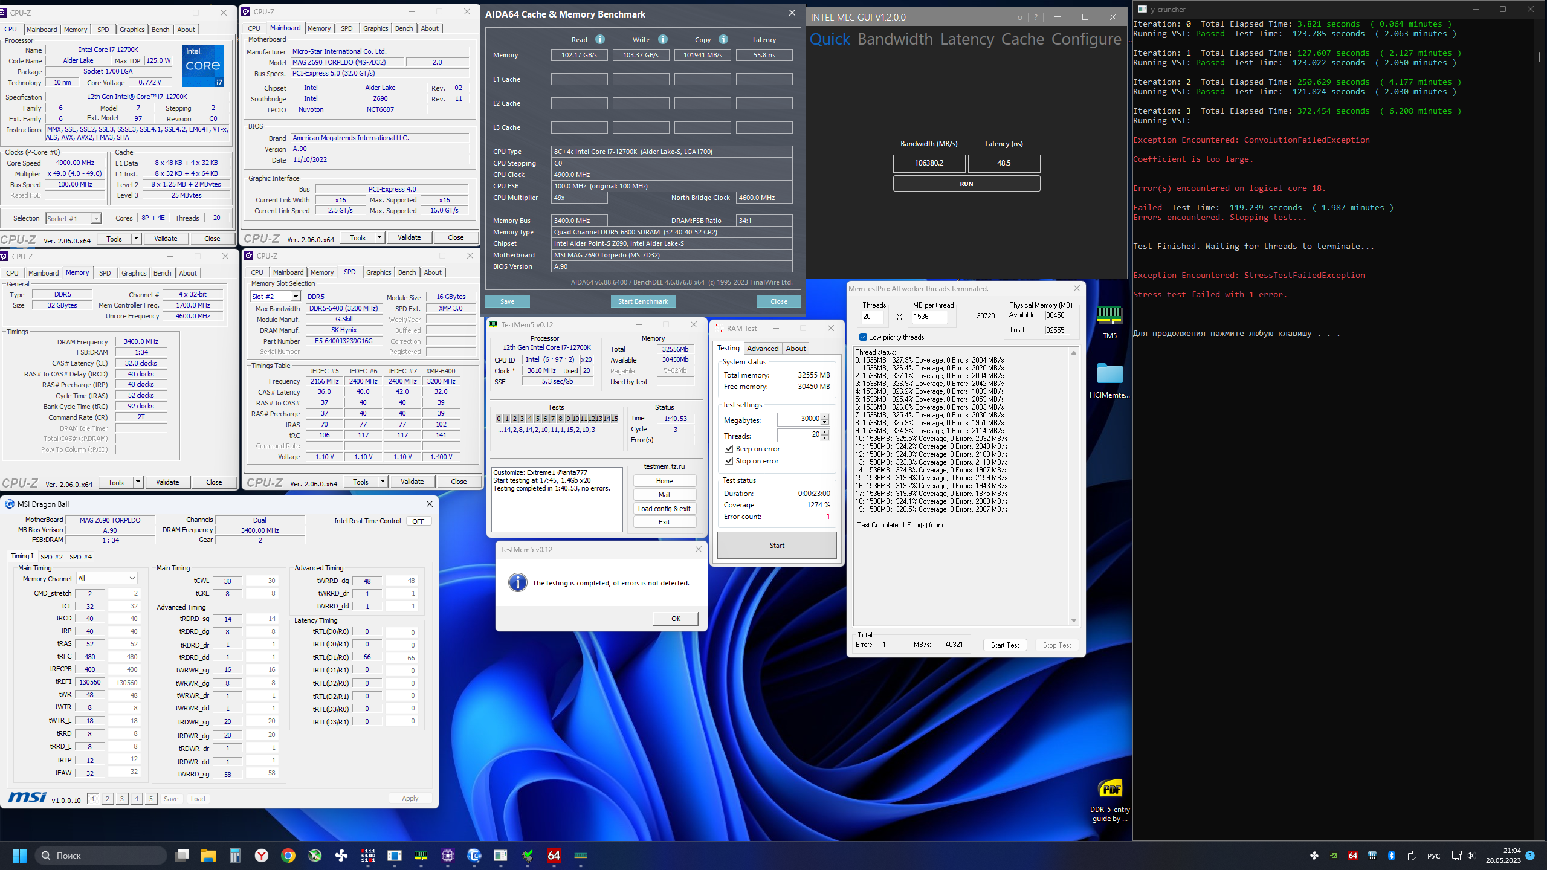Open File Explorer from taskbar
This screenshot has height=870, width=1547.
[208, 855]
